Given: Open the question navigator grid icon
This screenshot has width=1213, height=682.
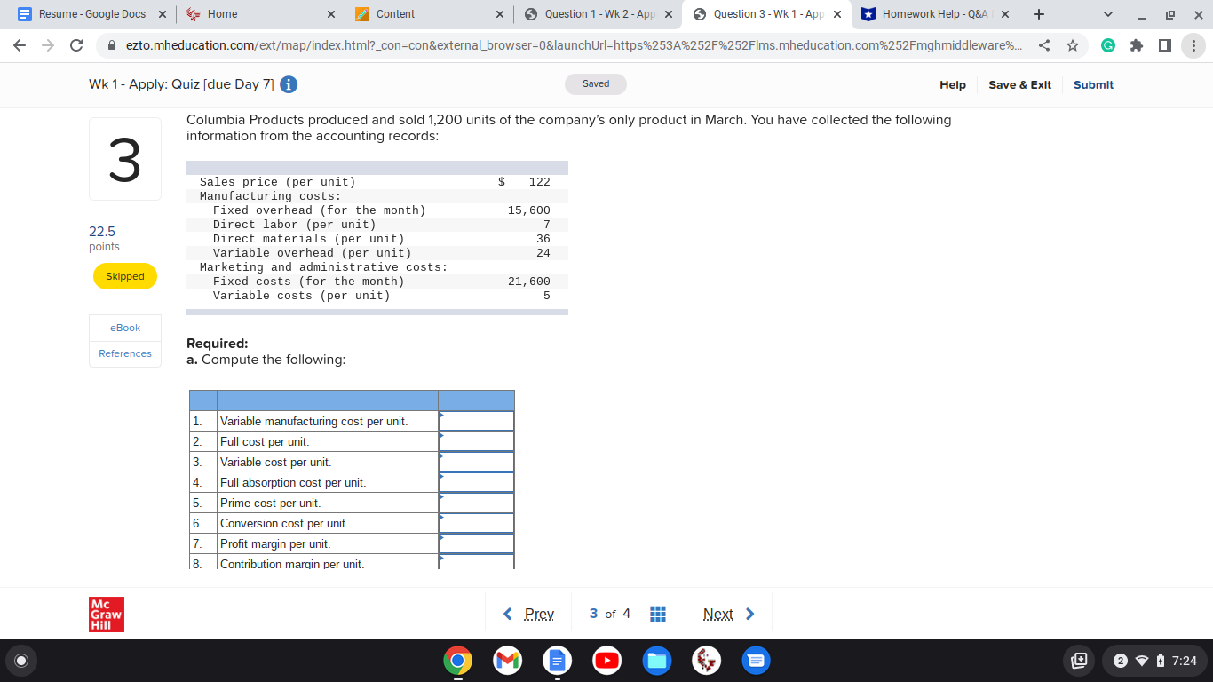Looking at the screenshot, I should tap(658, 614).
